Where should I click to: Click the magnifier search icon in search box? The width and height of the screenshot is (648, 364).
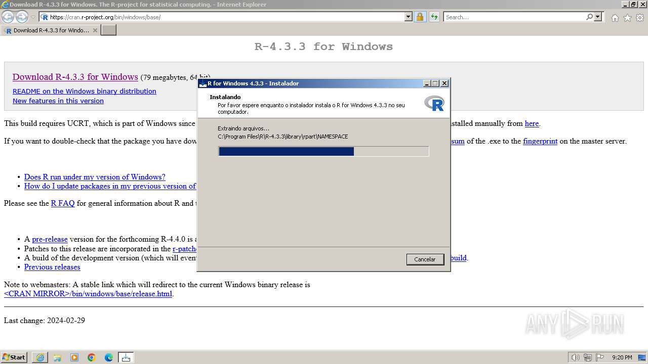click(x=589, y=17)
